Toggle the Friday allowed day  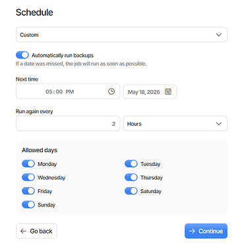(x=28, y=191)
